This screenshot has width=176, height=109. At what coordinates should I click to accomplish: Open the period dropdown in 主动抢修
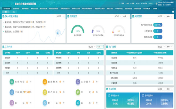(170, 89)
